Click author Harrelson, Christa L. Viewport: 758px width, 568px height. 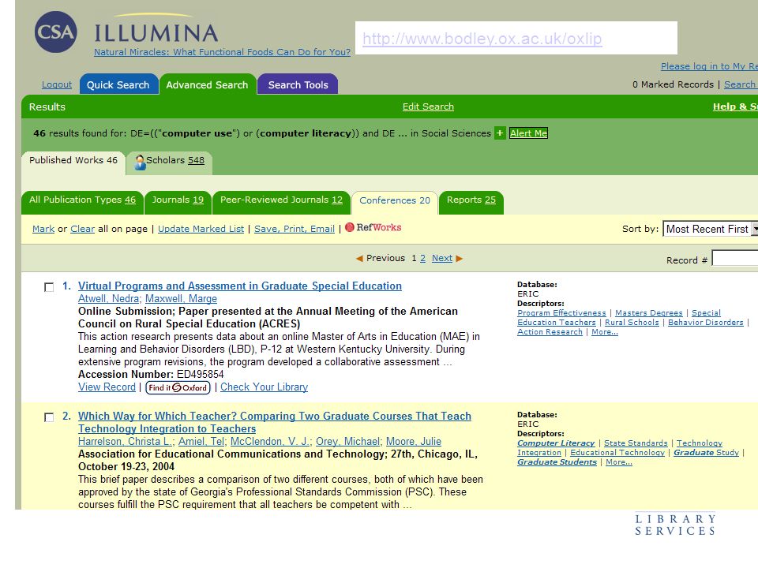(126, 442)
